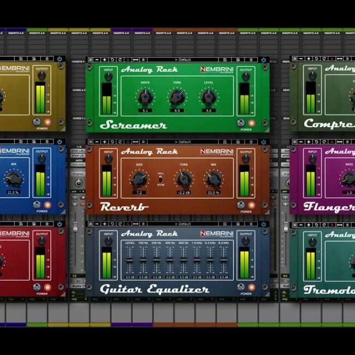
Task: Click zoom-in plus icon in Screamer toolbar
Action: 105,60
